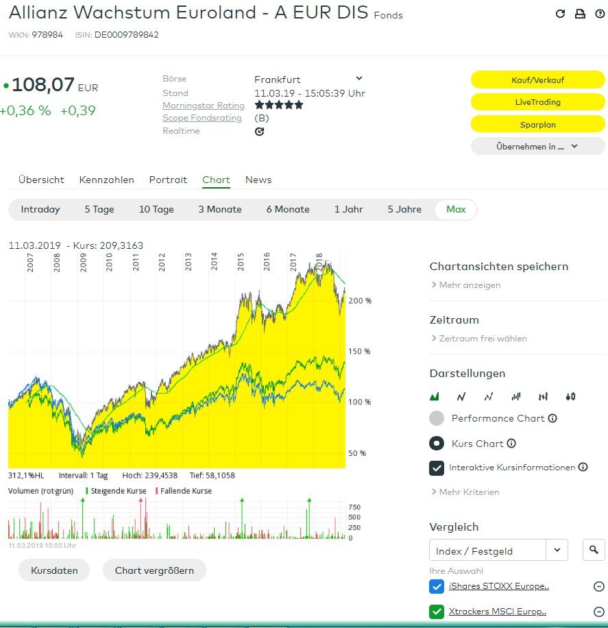Open the Börse Frankfurt dropdown

(358, 79)
